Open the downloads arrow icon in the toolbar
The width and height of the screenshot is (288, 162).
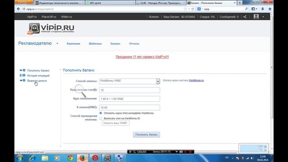(263, 9)
